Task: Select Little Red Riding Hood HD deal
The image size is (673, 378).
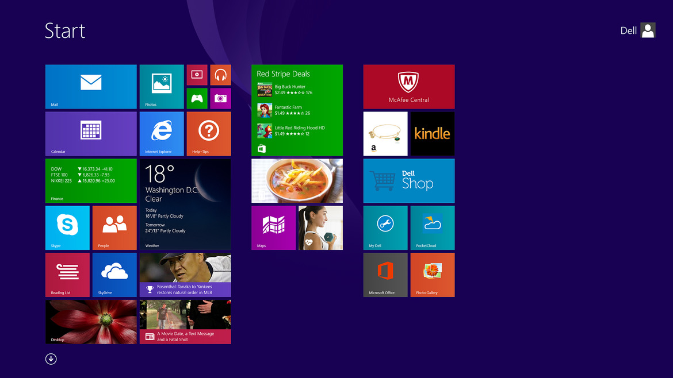Action: click(291, 131)
